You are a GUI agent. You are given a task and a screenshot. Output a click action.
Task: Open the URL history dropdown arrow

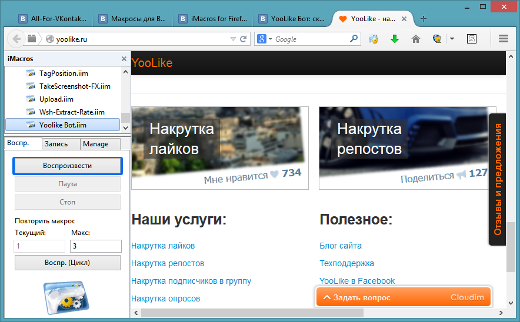pyautogui.click(x=233, y=39)
